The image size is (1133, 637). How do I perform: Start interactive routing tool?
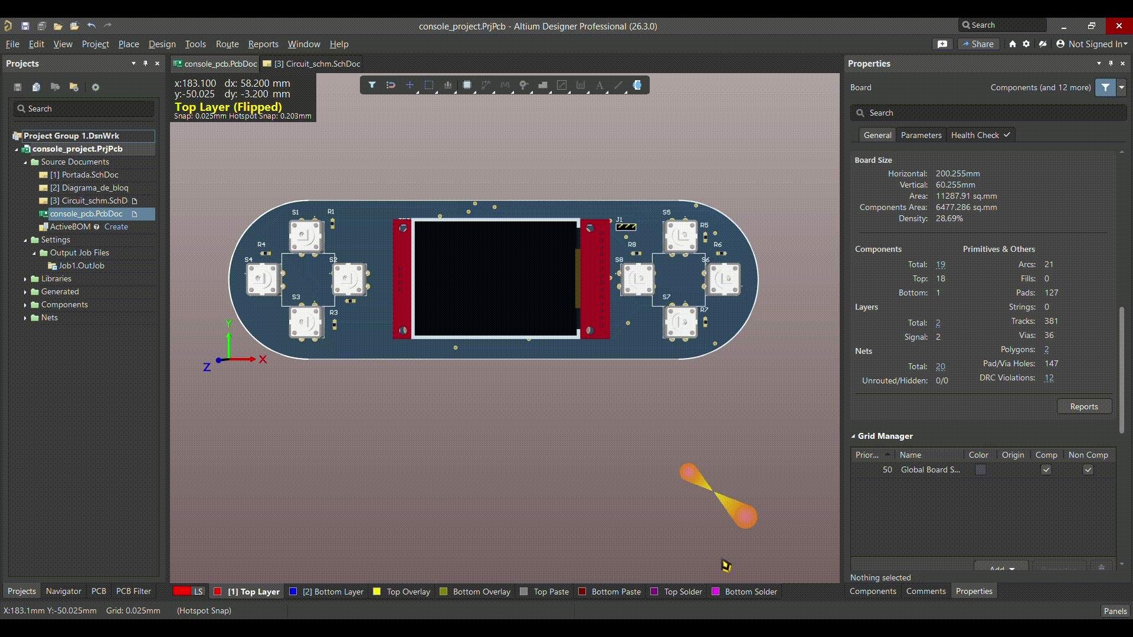(x=486, y=85)
